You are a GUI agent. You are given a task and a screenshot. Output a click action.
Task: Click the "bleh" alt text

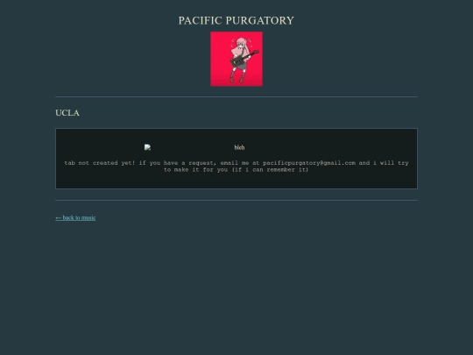(x=239, y=147)
